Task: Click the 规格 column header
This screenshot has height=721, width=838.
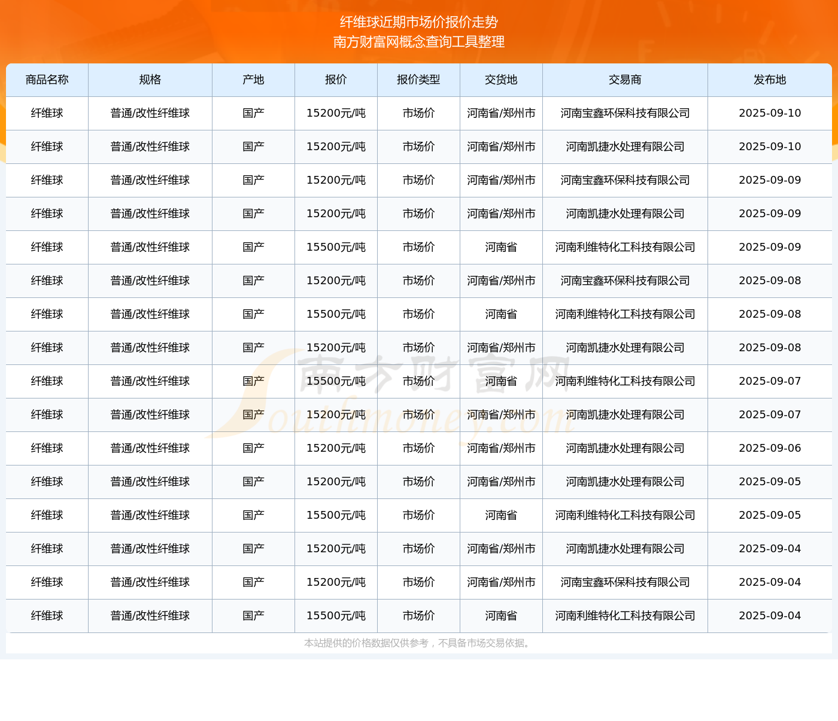Action: (150, 80)
